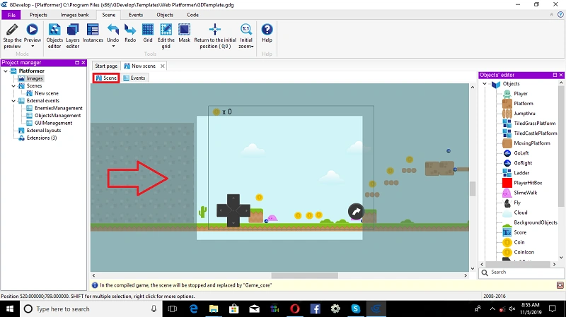Switch to the Events ribbon tab
The width and height of the screenshot is (566, 317).
[136, 15]
